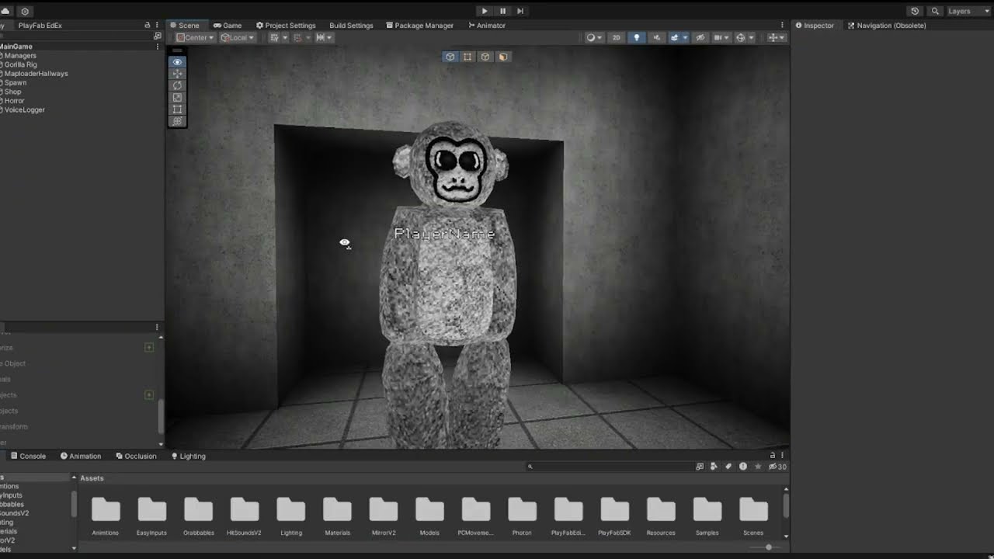Select the Rotate tool in scene tools
Image resolution: width=994 pixels, height=559 pixels.
(177, 85)
